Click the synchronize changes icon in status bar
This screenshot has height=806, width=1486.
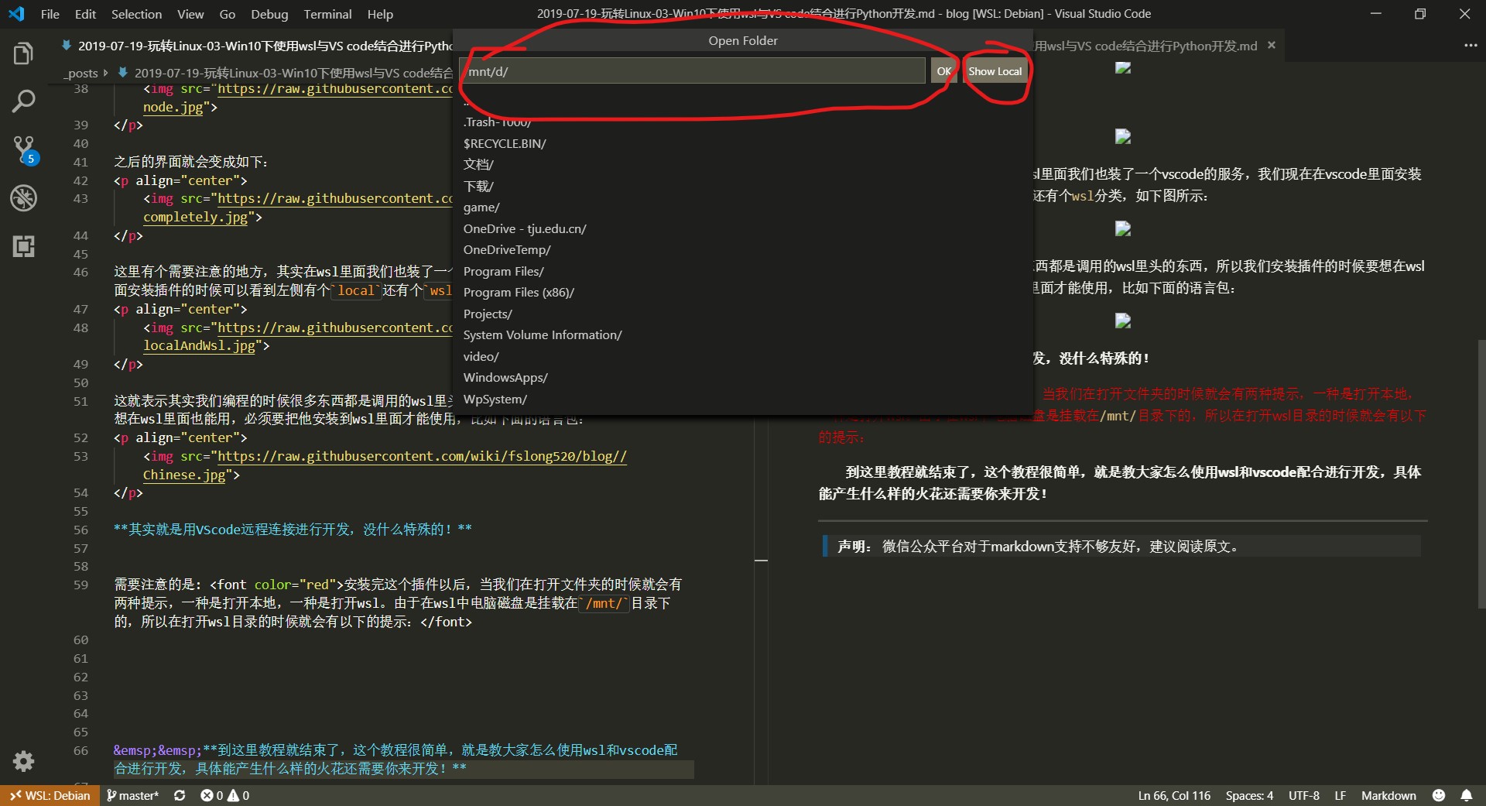pyautogui.click(x=180, y=795)
